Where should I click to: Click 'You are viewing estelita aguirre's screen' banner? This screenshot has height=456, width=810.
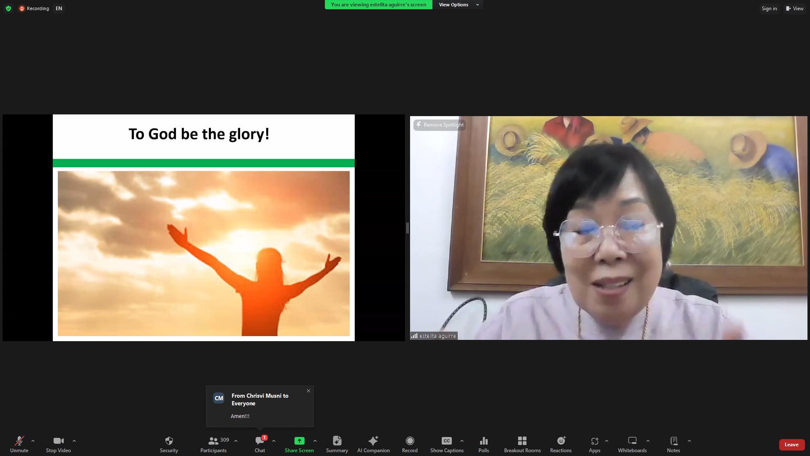pos(378,5)
